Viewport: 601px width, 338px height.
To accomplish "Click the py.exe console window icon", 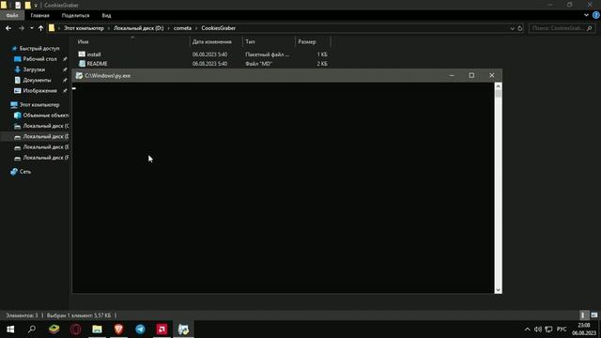I will click(79, 75).
